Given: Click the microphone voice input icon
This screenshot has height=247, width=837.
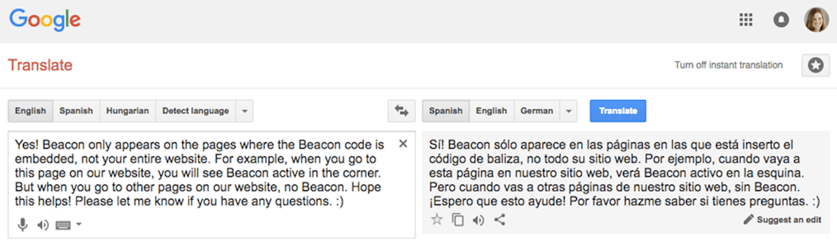Looking at the screenshot, I should point(22,225).
